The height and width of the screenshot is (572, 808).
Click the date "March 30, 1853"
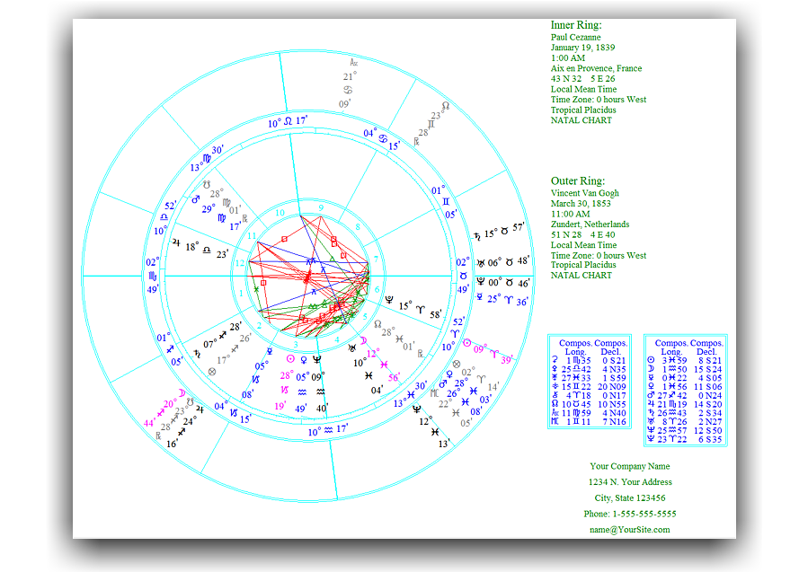pos(581,203)
